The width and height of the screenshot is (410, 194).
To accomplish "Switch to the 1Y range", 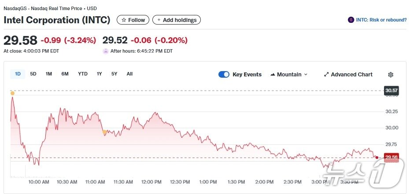I will (x=100, y=74).
